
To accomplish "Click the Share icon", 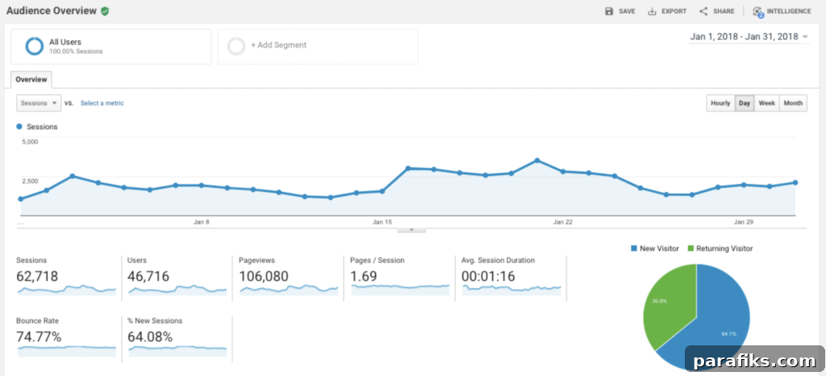I will (x=703, y=11).
